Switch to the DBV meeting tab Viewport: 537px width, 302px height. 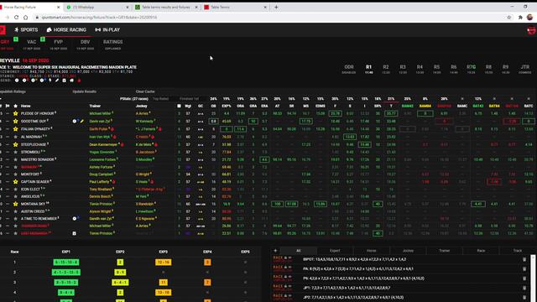85,44
